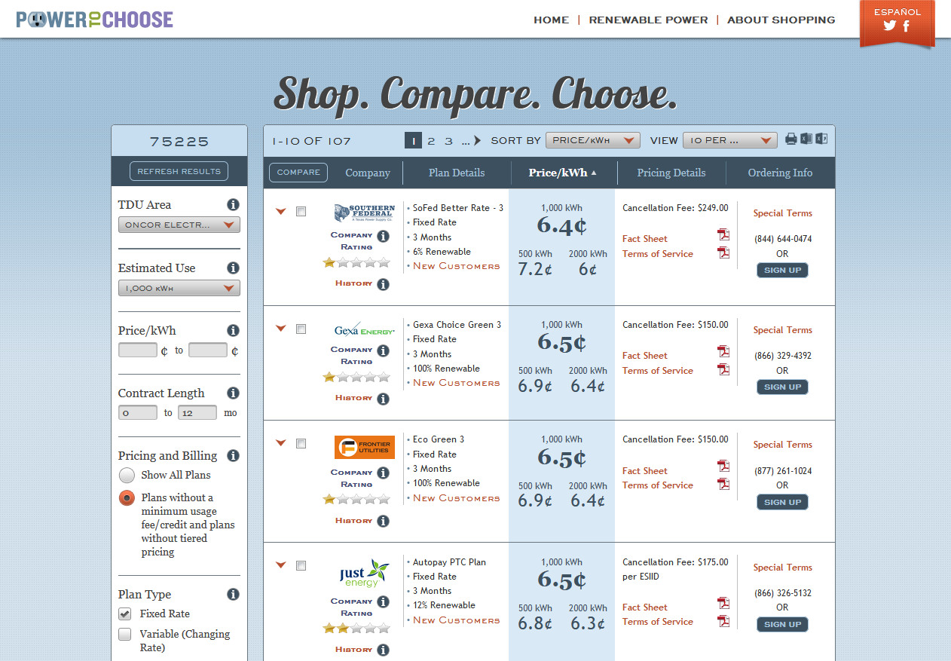The width and height of the screenshot is (951, 661).
Task: Show info for TDU Area
Action: 233,205
